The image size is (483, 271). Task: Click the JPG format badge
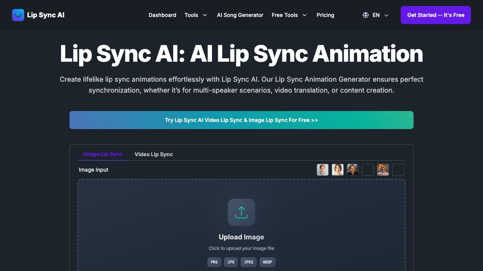tap(231, 262)
